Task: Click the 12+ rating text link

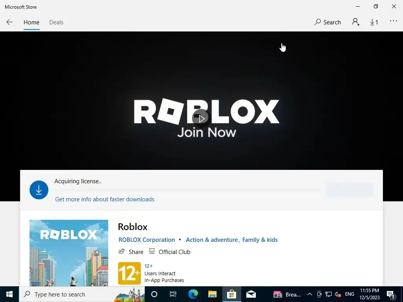Action: pyautogui.click(x=148, y=266)
